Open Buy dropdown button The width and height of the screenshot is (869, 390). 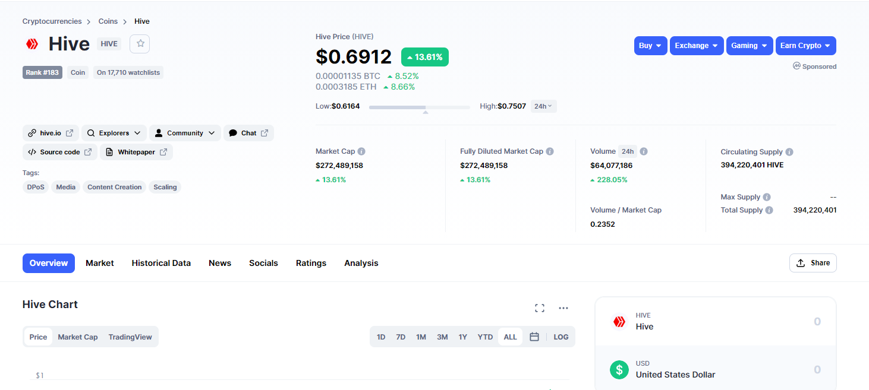(651, 46)
